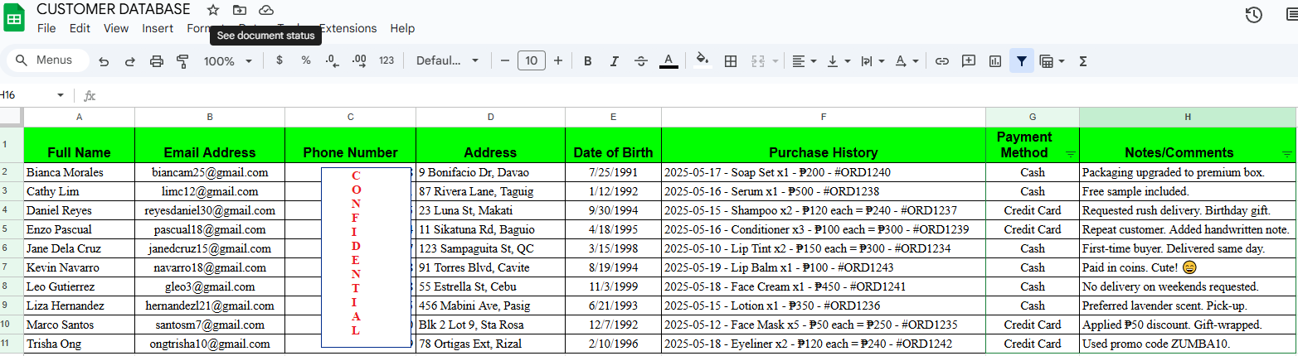Open vertical align dropdown
This screenshot has height=356, width=1298.
pyautogui.click(x=839, y=61)
